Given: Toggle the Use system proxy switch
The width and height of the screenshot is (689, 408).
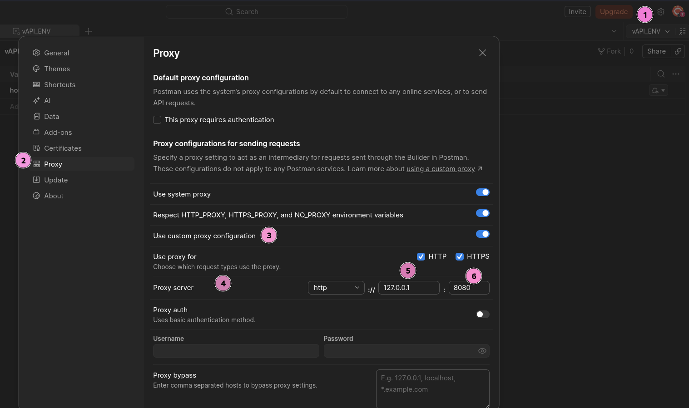Looking at the screenshot, I should coord(482,192).
